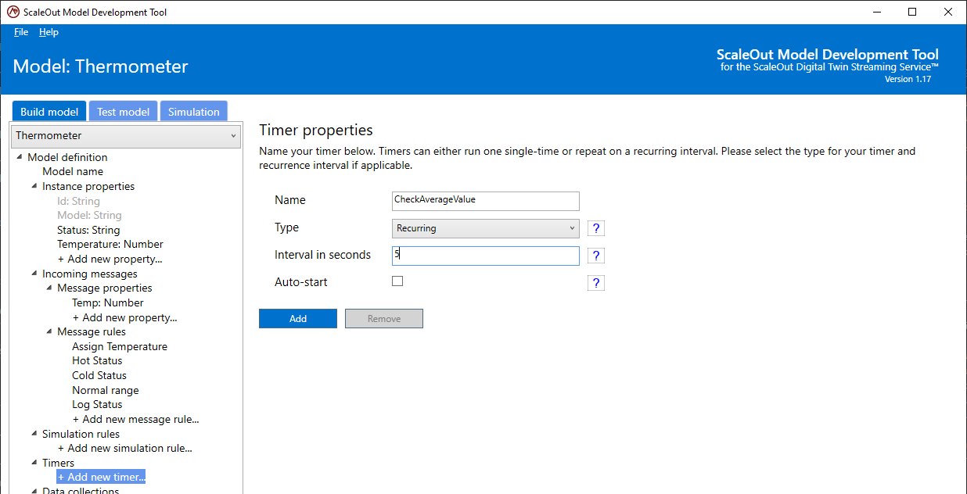The height and width of the screenshot is (494, 967).
Task: Click Add new timer item
Action: [102, 477]
